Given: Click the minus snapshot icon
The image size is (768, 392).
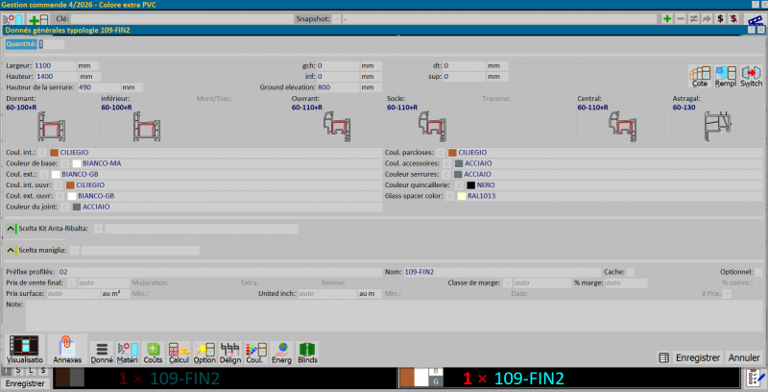Looking at the screenshot, I should pos(681,18).
